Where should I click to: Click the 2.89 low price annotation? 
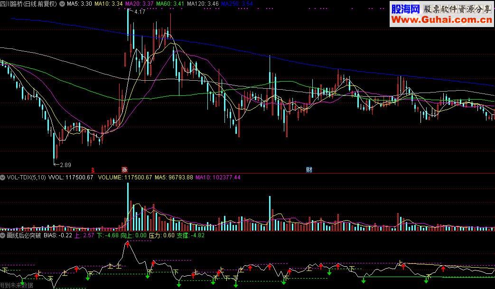point(65,165)
